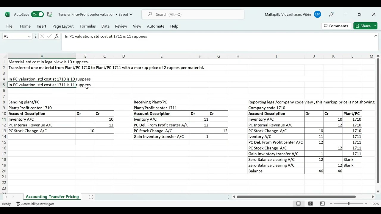Add a new sheet with plus icon
381x214 pixels.
coord(91,197)
